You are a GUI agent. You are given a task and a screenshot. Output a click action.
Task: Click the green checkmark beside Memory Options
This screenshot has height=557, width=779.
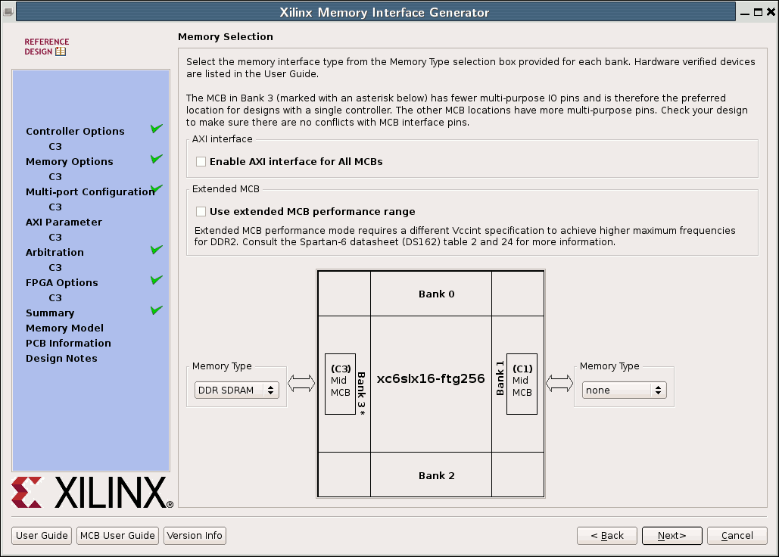click(157, 160)
